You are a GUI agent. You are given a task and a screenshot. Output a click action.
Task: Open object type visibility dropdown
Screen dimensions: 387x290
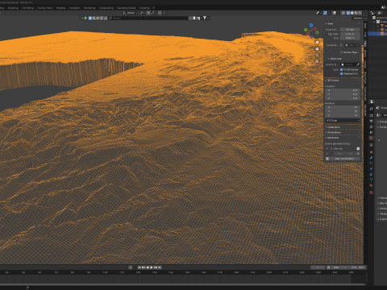318,13
